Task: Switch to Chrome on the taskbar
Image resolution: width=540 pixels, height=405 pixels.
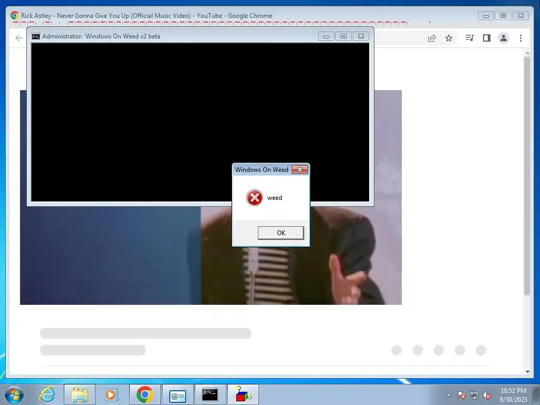Action: click(144, 394)
